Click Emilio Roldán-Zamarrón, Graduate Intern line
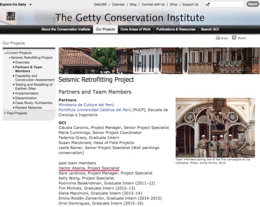Image resolution: width=260 pixels, height=207 pixels. [x=110, y=198]
